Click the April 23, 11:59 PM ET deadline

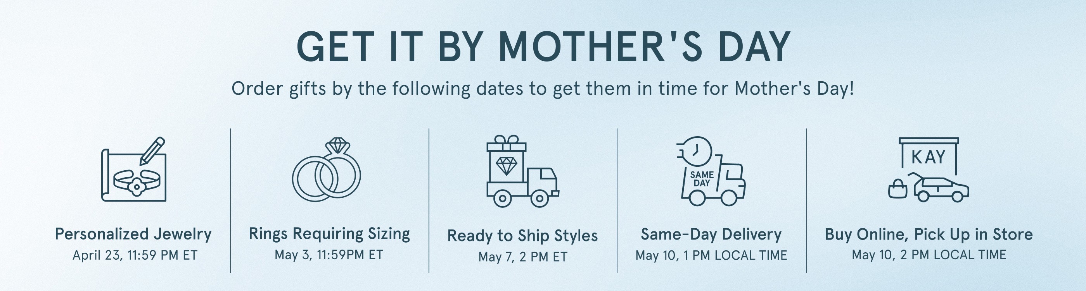pyautogui.click(x=135, y=255)
